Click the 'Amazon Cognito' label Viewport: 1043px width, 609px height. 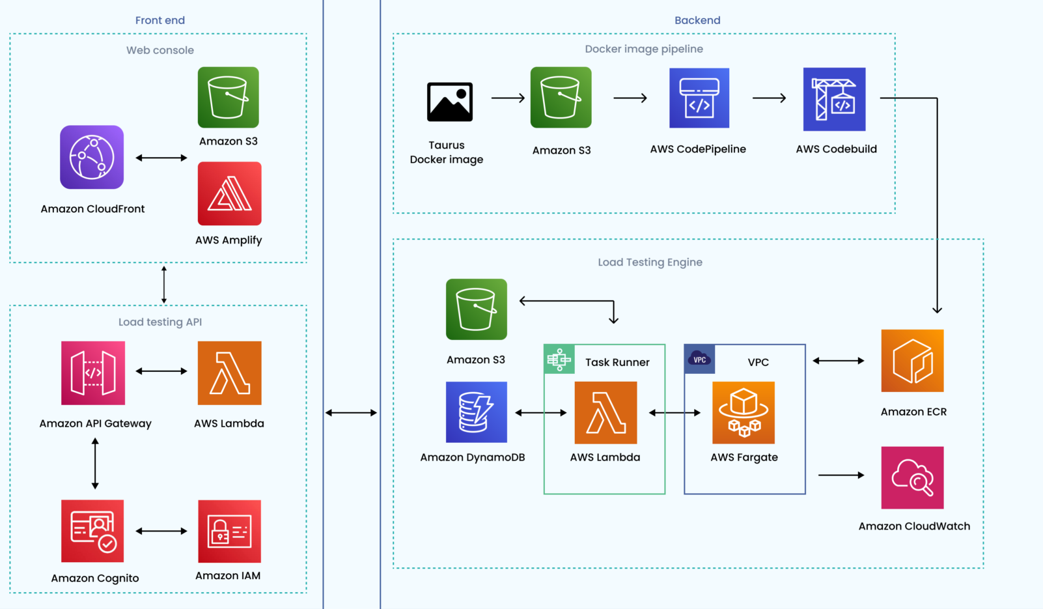[x=95, y=578]
